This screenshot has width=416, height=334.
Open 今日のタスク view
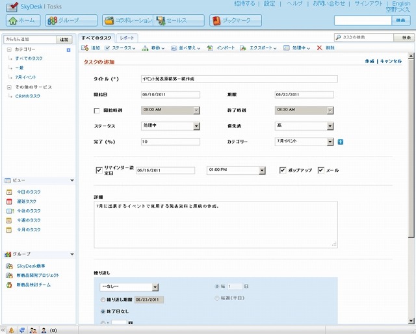click(29, 192)
